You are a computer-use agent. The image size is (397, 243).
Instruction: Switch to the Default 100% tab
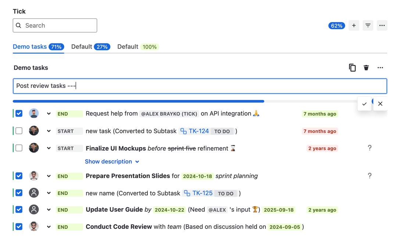137,47
